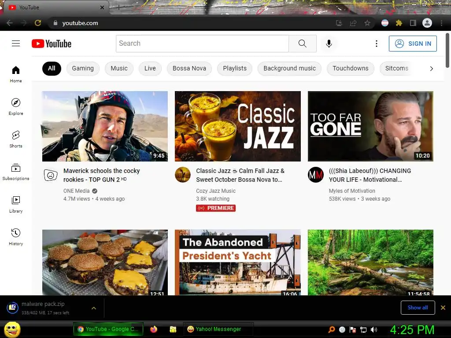Open the YouTube hamburger guide menu
Screen dimensions: 451x338
coord(16,44)
